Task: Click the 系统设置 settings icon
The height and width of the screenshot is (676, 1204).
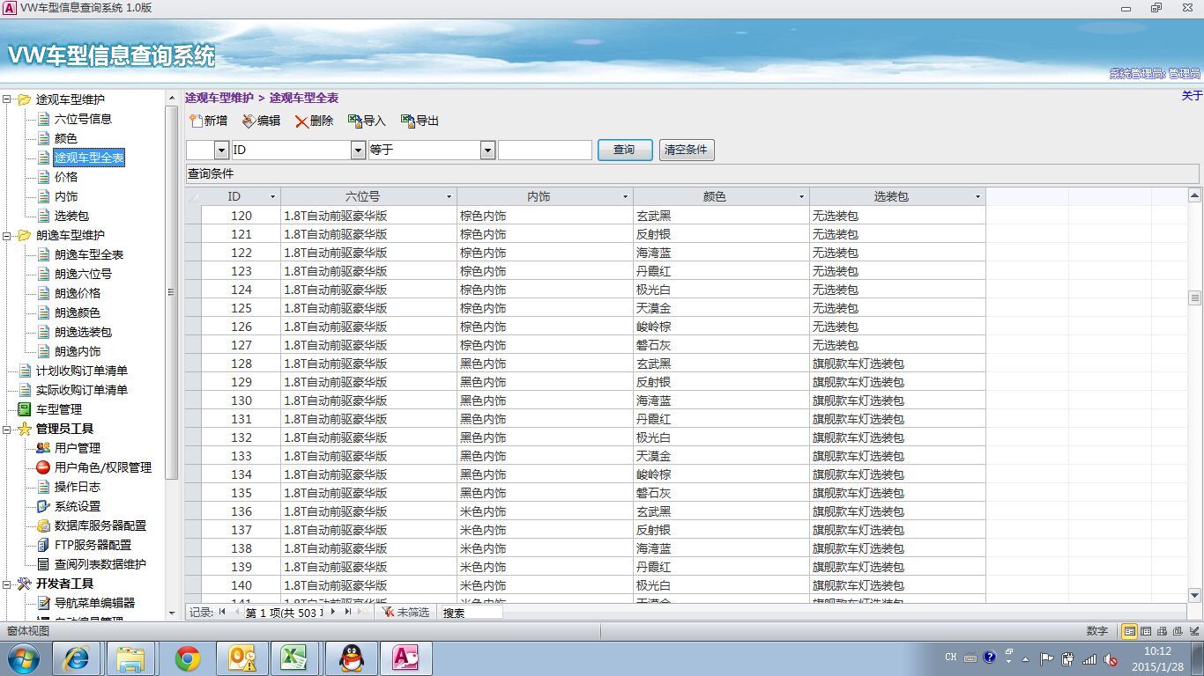Action: tap(43, 506)
